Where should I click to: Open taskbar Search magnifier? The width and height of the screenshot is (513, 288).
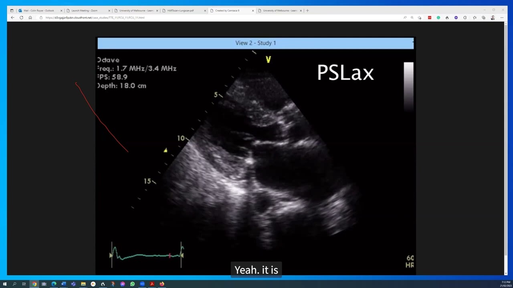click(14, 284)
